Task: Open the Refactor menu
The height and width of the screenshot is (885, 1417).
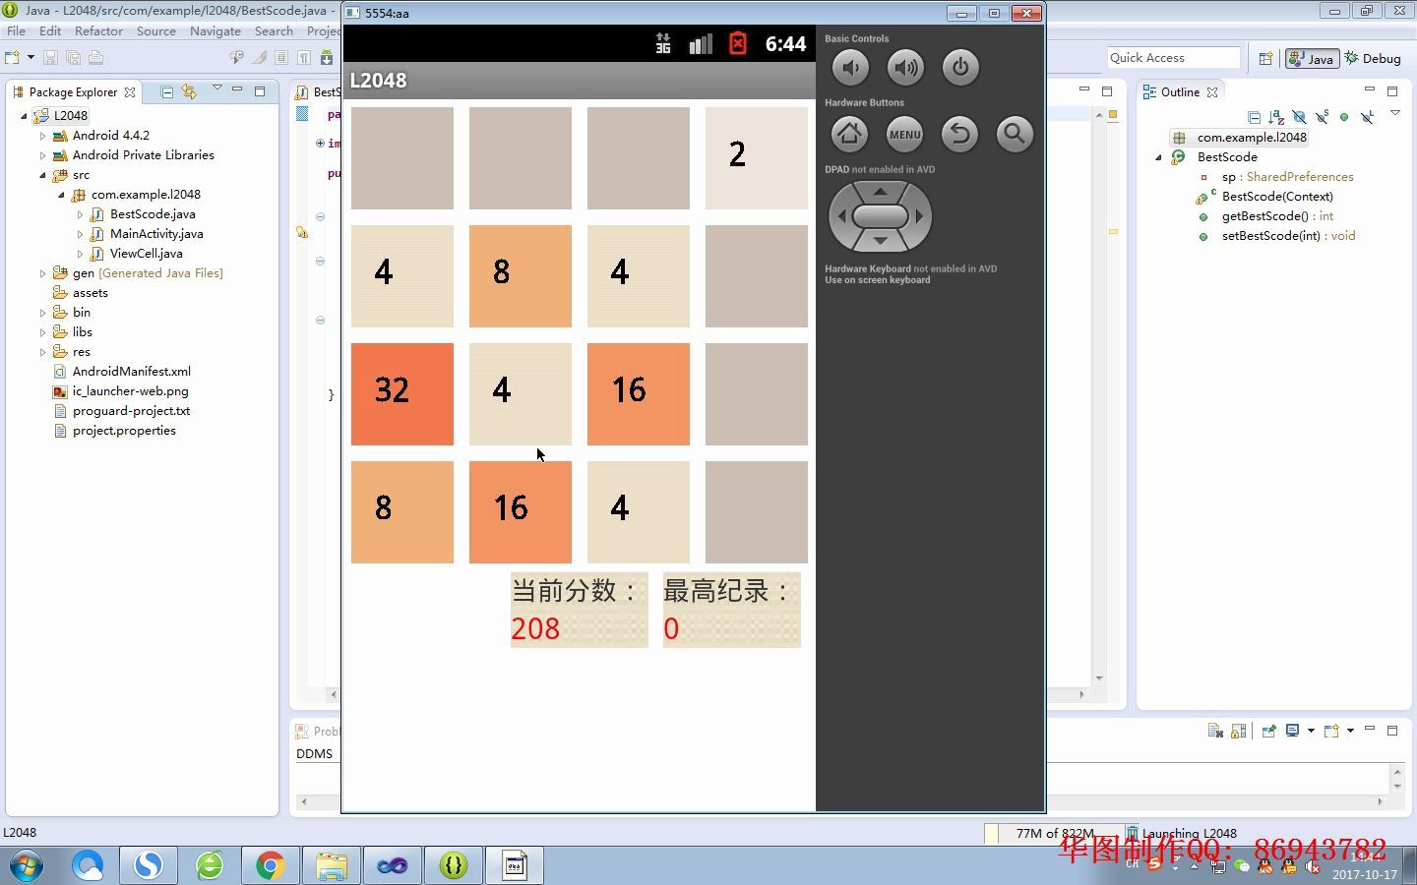Action: [x=98, y=31]
